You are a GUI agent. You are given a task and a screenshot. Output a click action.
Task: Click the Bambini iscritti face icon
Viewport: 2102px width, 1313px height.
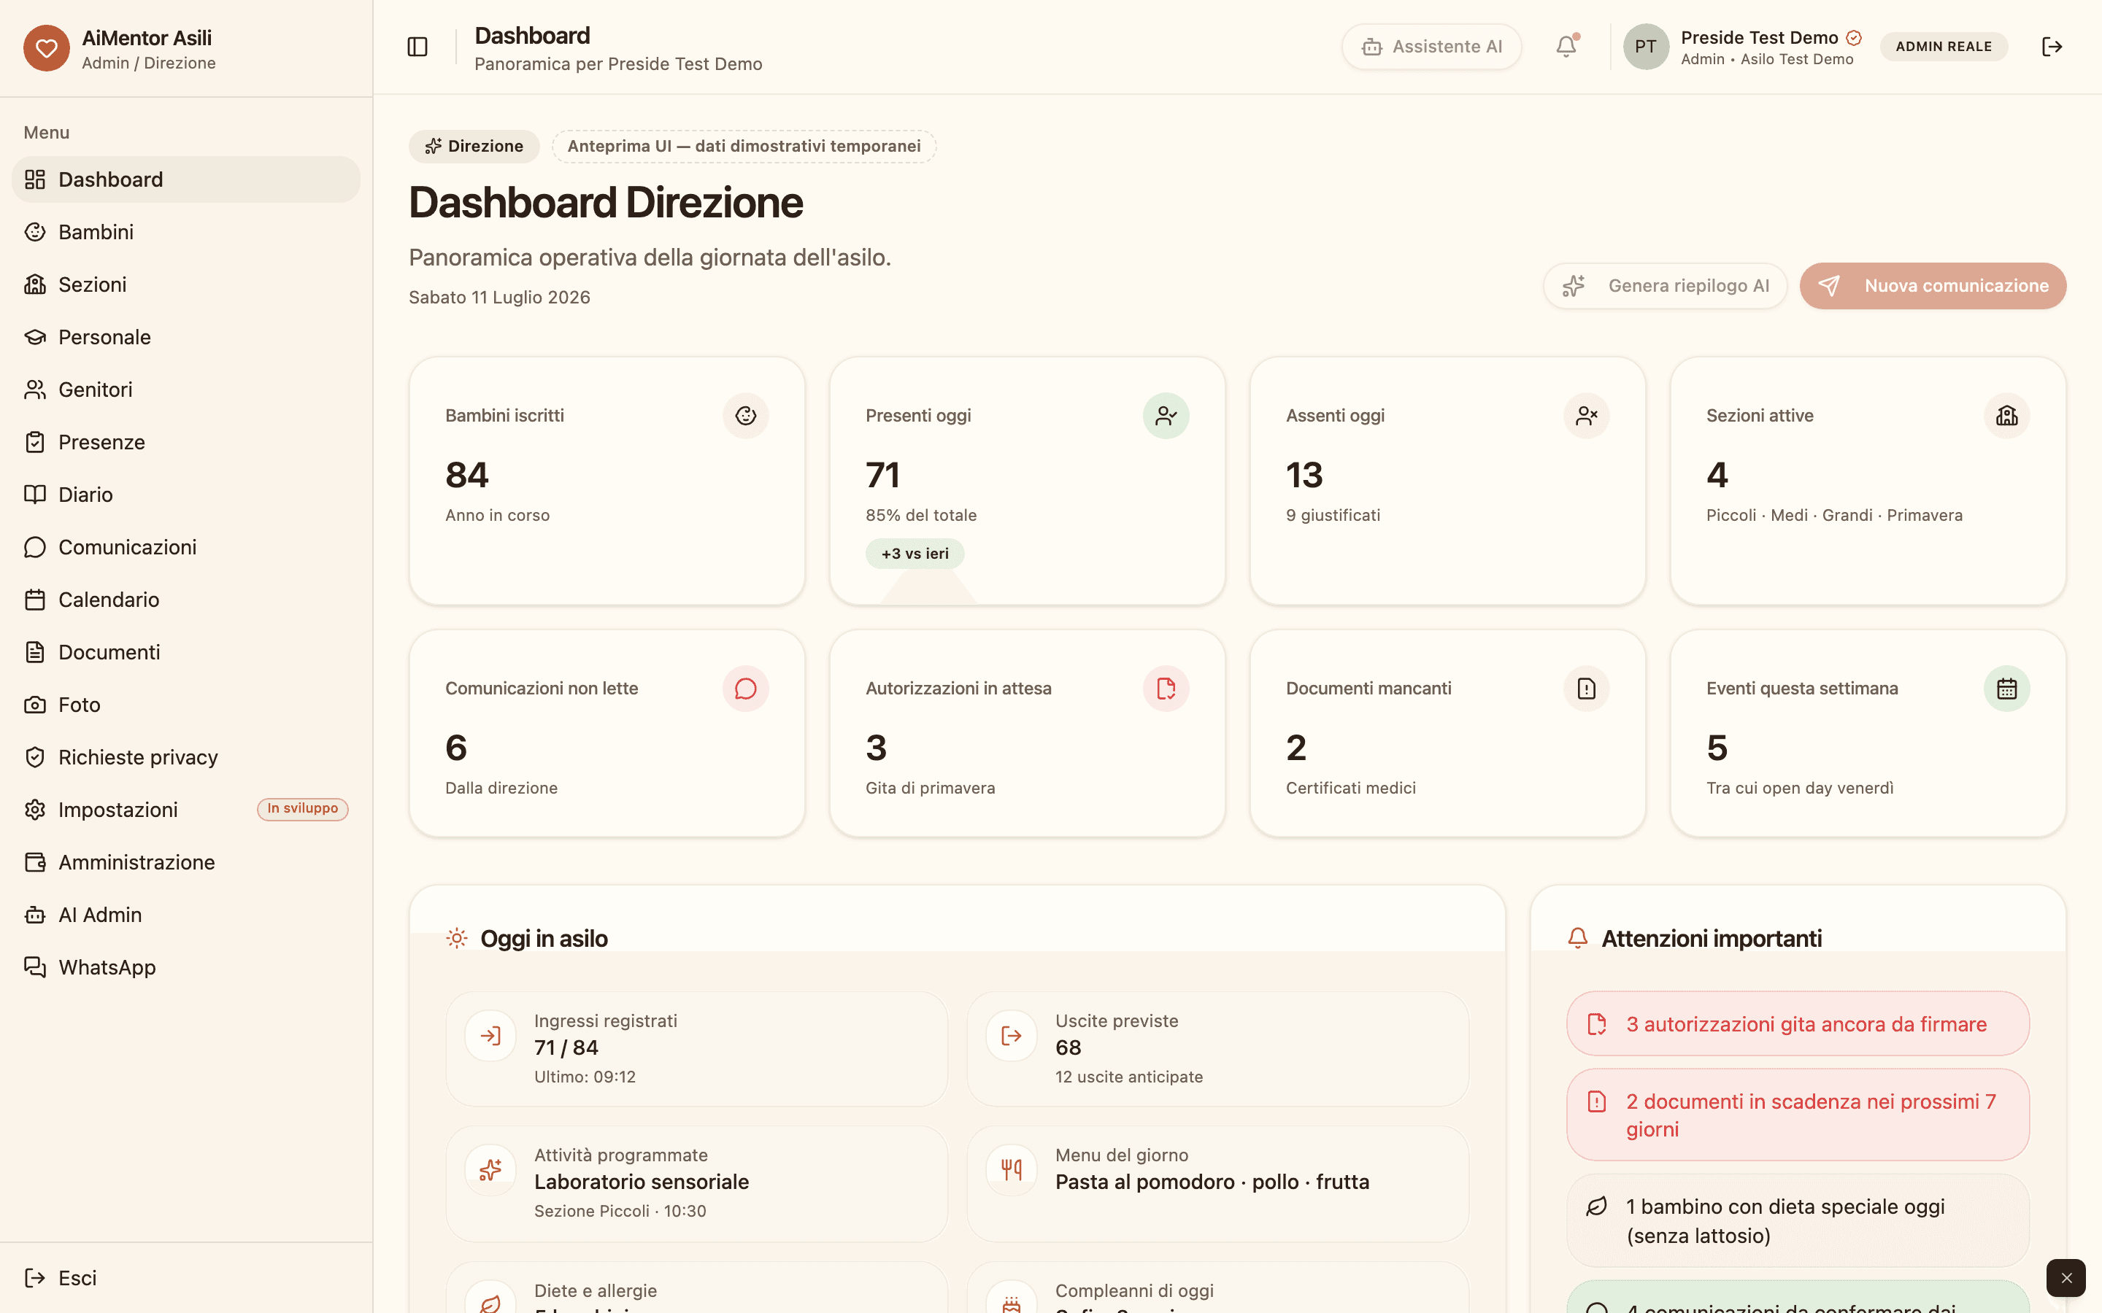pyautogui.click(x=745, y=416)
